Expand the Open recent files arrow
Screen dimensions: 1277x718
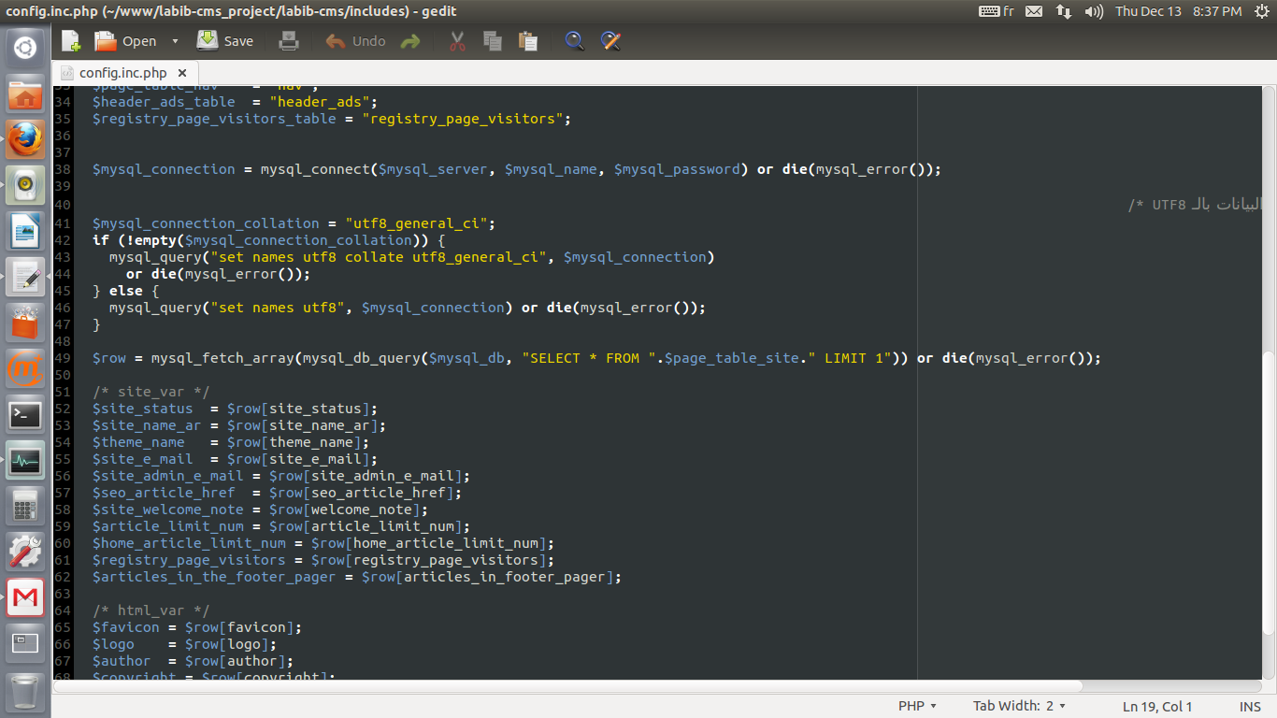(175, 41)
